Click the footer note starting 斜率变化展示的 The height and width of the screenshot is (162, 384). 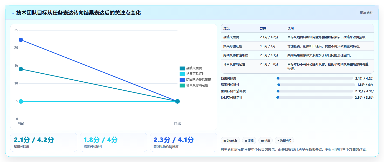pos(294,149)
